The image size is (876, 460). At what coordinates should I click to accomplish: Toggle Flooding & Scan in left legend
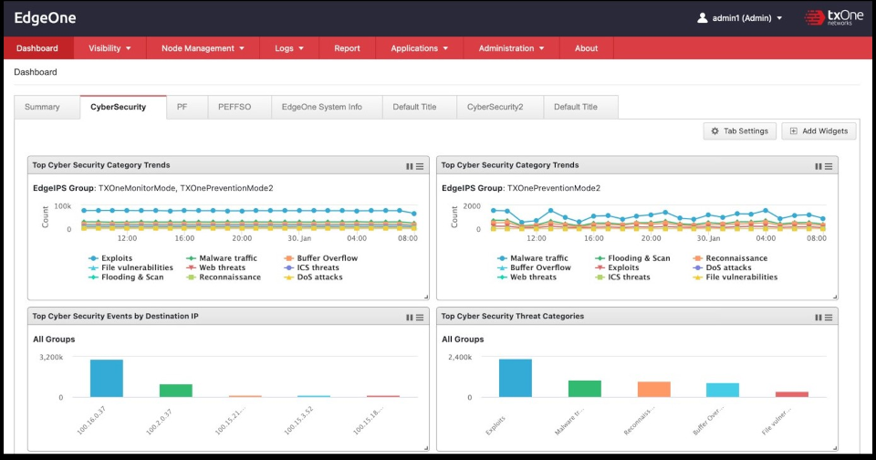click(126, 277)
